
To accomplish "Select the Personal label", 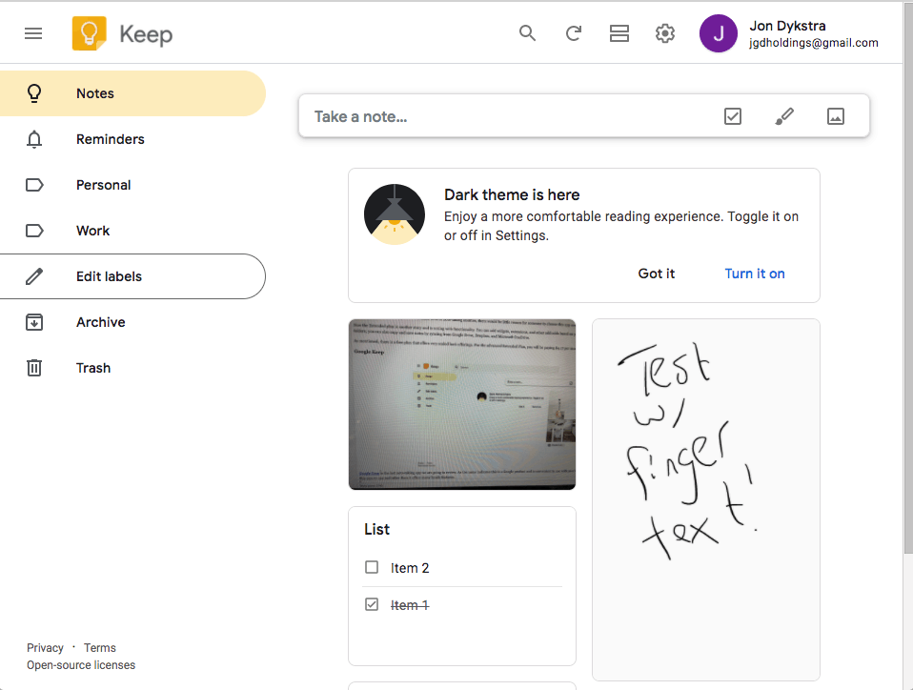I will point(103,184).
